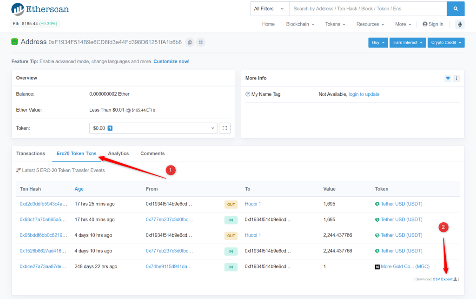Open sender 0x777eb237c3d0fbc in 4 days row
The image size is (476, 299).
169,251
